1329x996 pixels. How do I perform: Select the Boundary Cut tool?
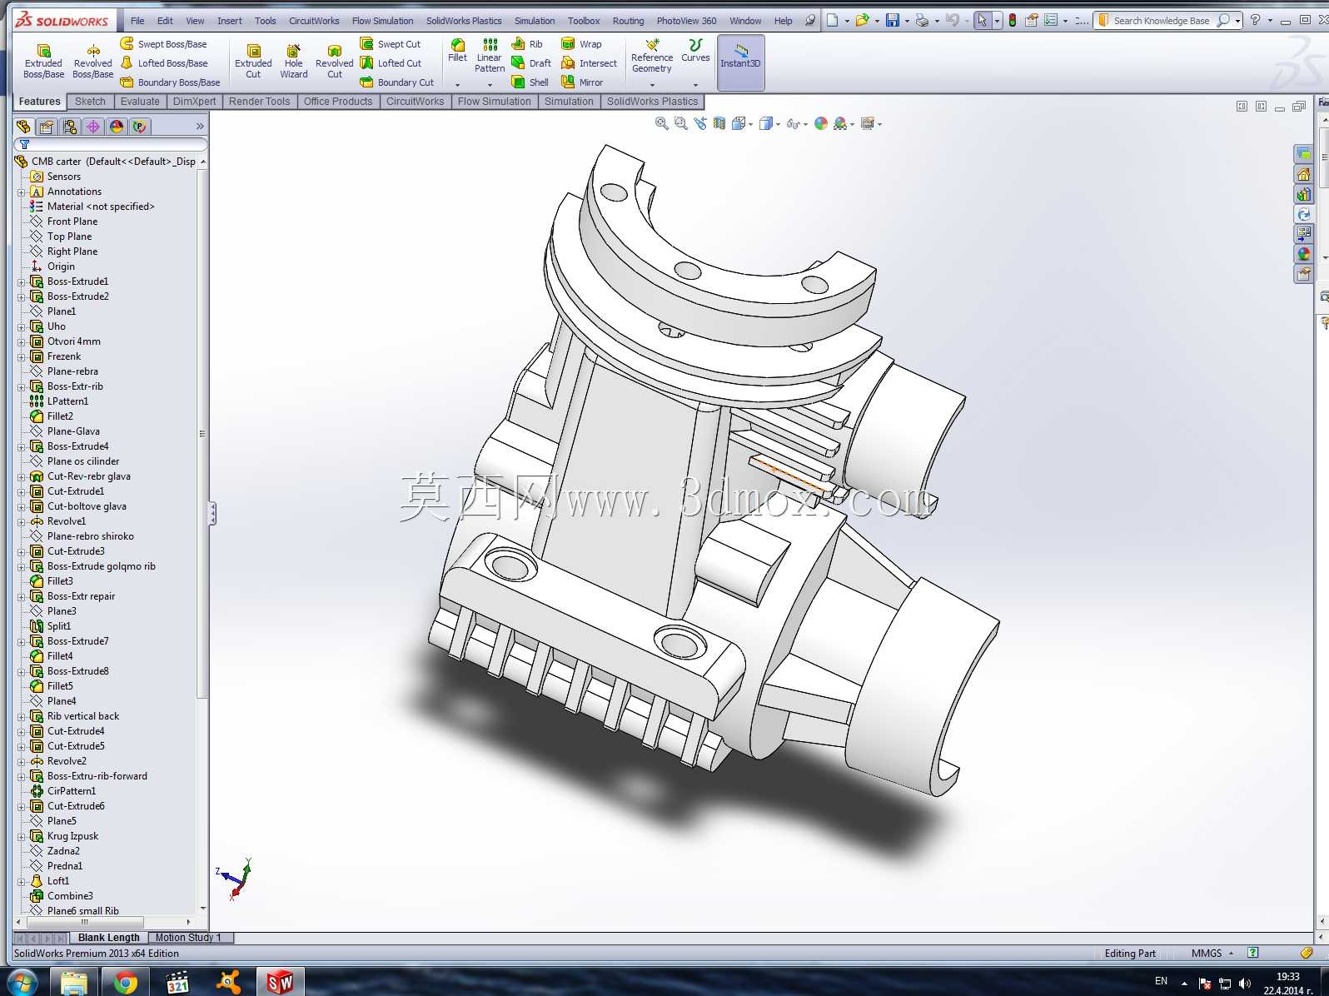tap(397, 82)
